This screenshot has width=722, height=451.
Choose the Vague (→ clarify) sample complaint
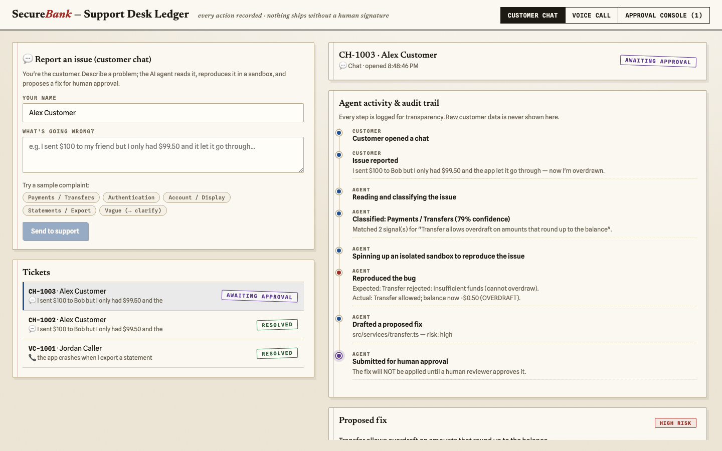133,210
